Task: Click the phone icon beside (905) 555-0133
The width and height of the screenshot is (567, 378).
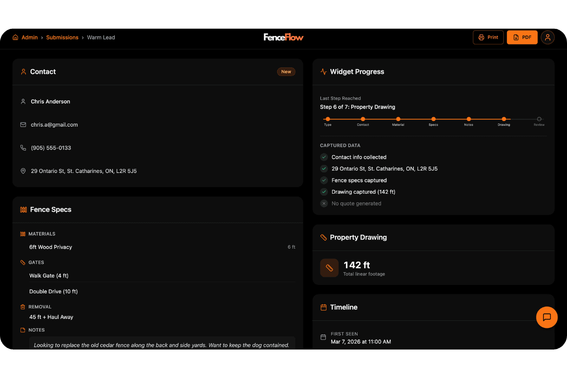Action: click(23, 148)
